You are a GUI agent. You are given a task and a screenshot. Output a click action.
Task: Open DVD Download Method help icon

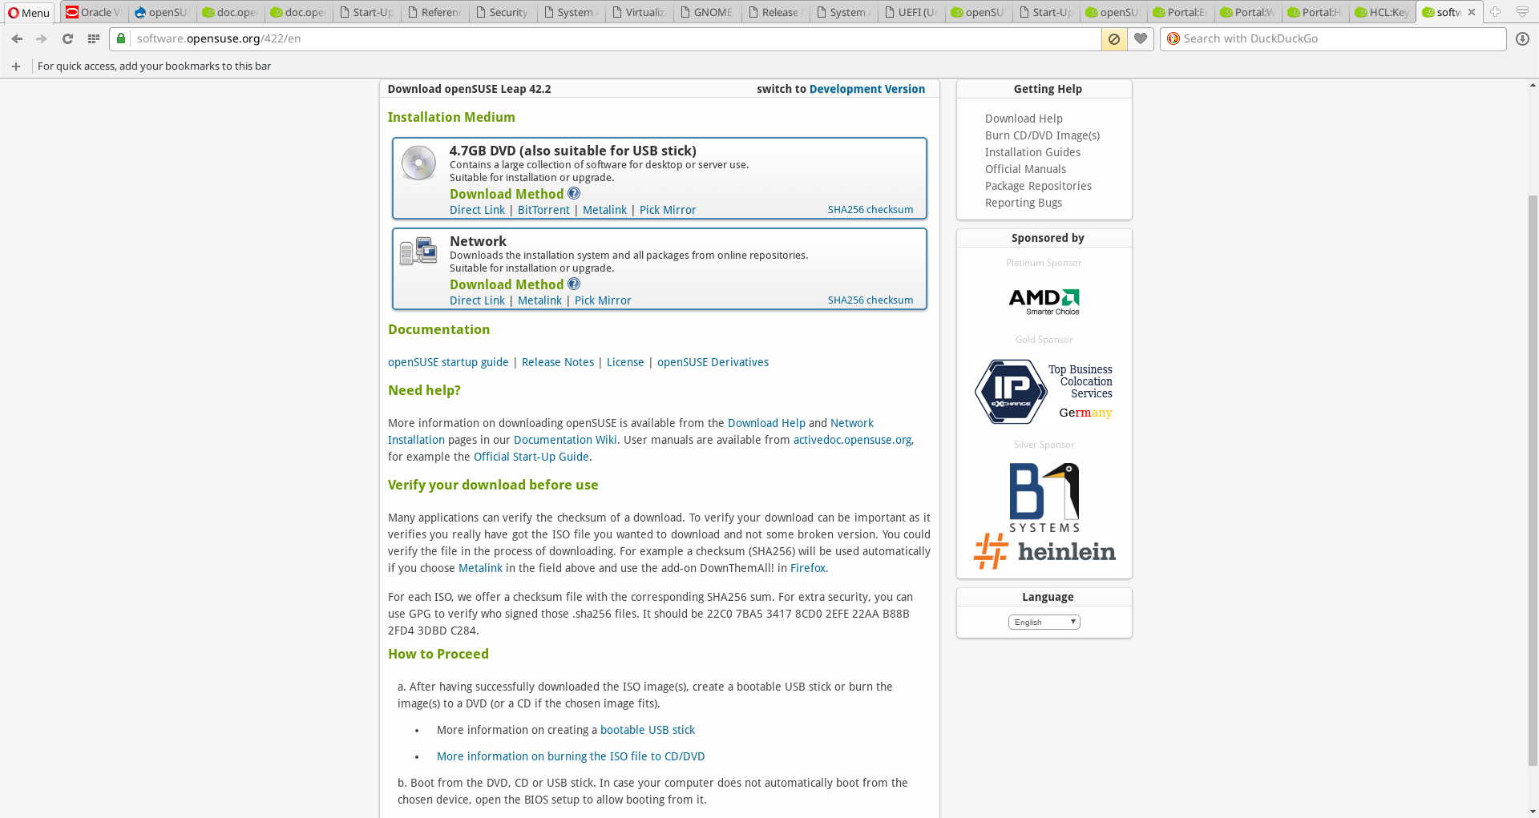(x=574, y=193)
